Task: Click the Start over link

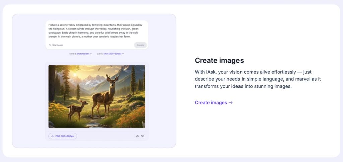Action: pyautogui.click(x=56, y=45)
